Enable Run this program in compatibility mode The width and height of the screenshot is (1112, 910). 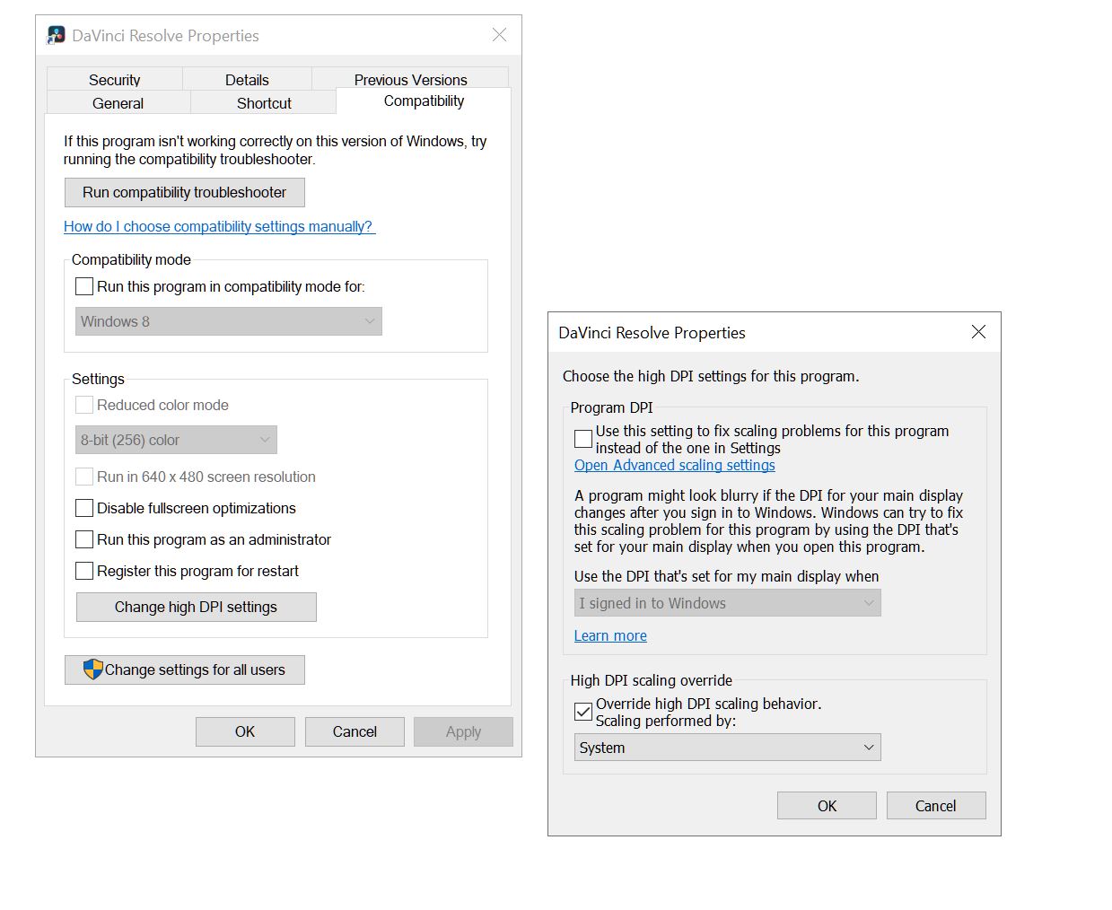[x=84, y=286]
